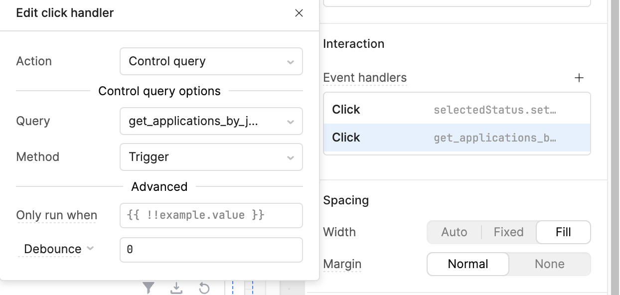The width and height of the screenshot is (620, 295).
Task: Select the selectedStatus Click event handler
Action: point(457,110)
